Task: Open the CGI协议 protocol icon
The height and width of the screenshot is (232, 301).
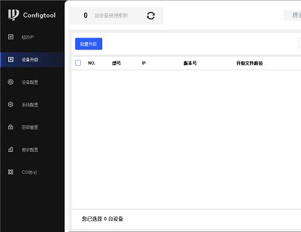Action: (x=11, y=172)
